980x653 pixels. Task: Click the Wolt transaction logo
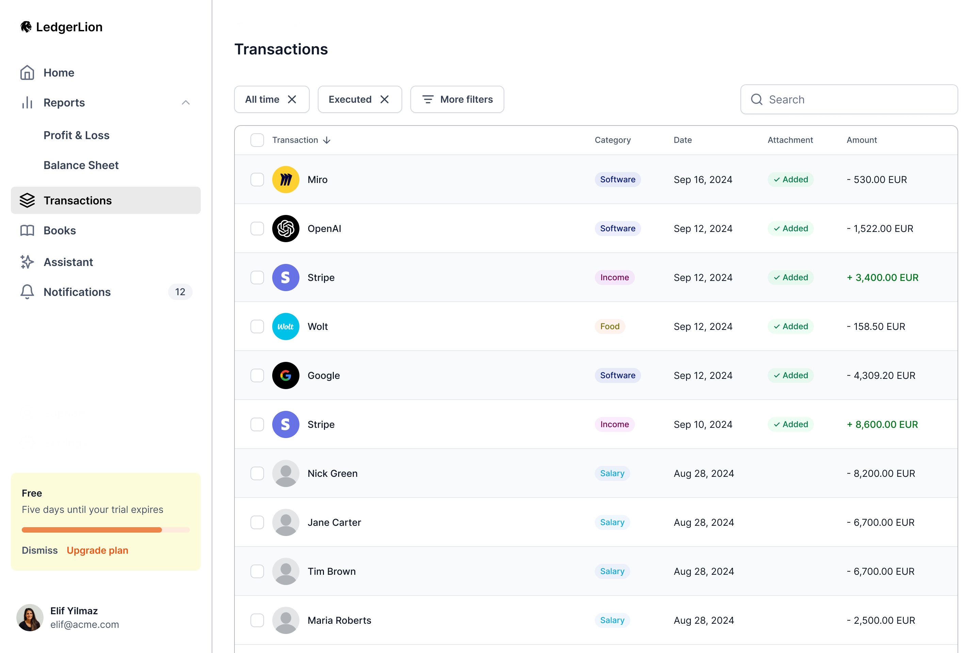click(285, 326)
